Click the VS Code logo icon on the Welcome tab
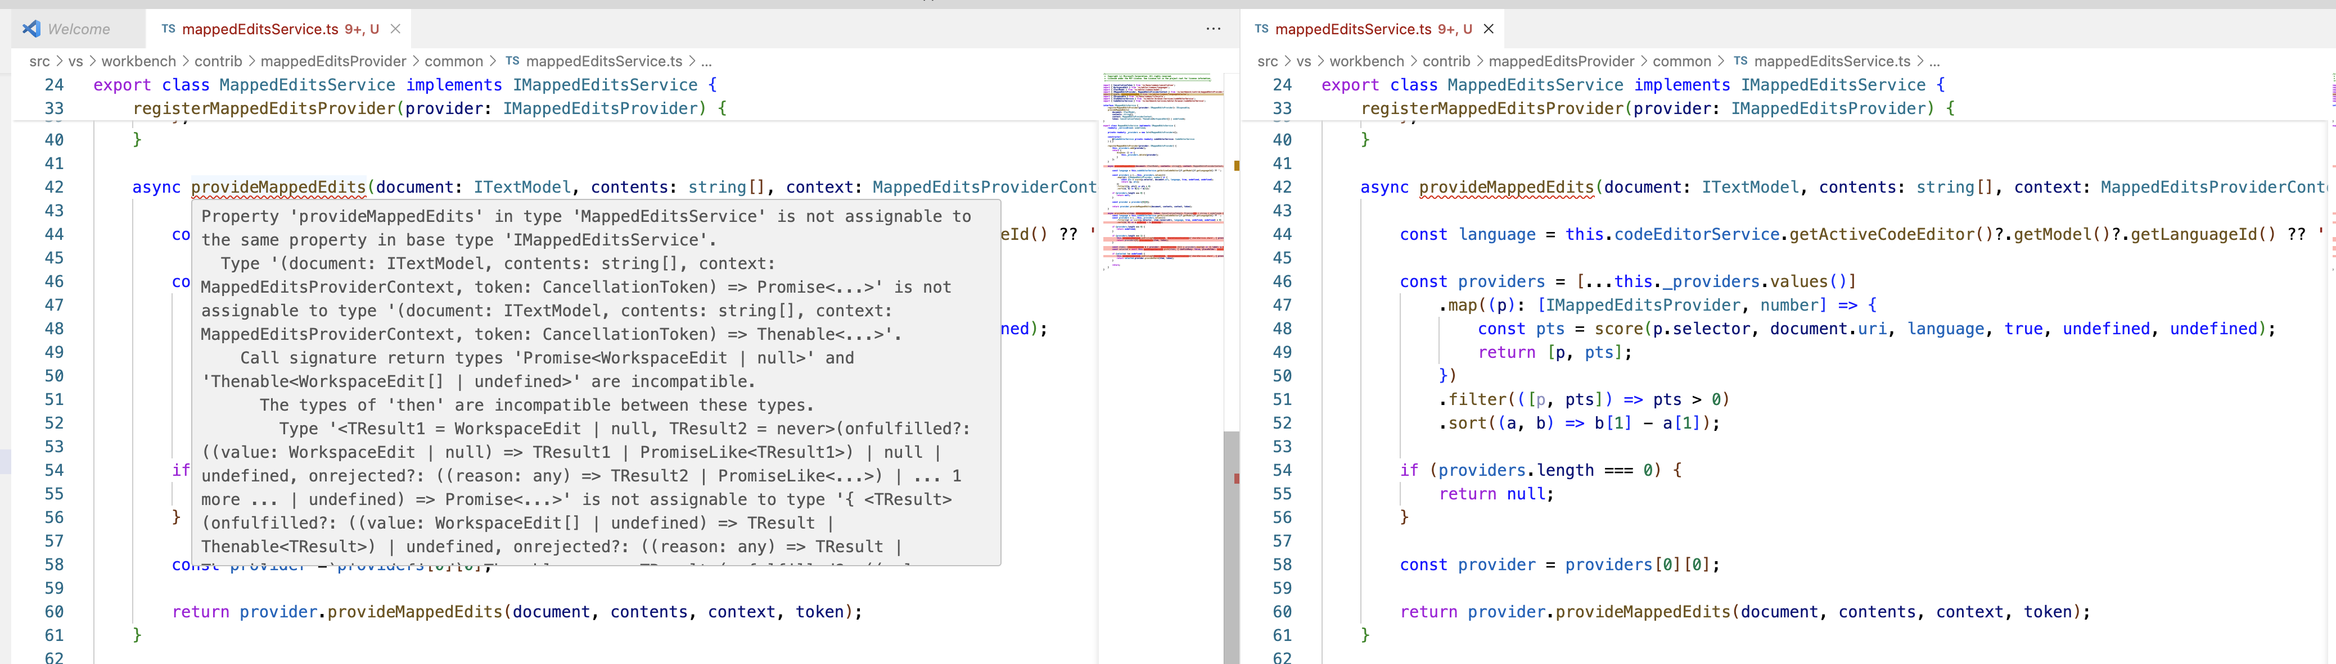Image resolution: width=2336 pixels, height=664 pixels. pyautogui.click(x=33, y=28)
